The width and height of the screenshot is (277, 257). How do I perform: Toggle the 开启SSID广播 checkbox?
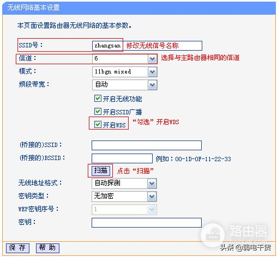pyautogui.click(x=98, y=112)
